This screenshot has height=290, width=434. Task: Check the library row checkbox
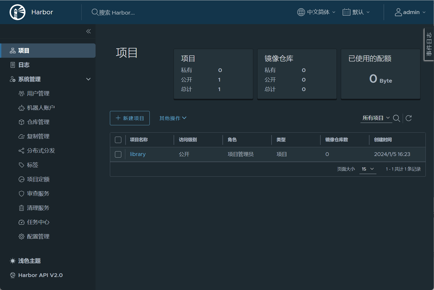pos(118,154)
